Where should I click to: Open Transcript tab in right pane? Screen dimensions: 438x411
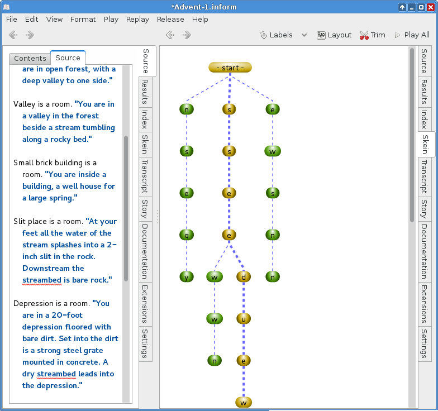[425, 176]
